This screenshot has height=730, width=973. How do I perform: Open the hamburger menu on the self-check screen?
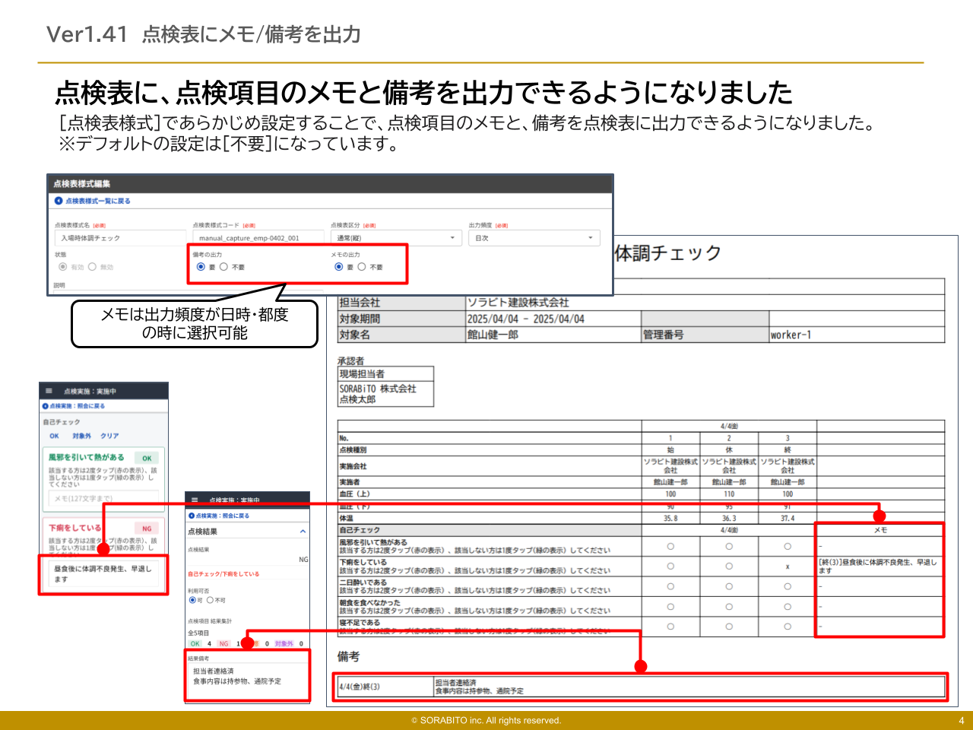(x=49, y=390)
